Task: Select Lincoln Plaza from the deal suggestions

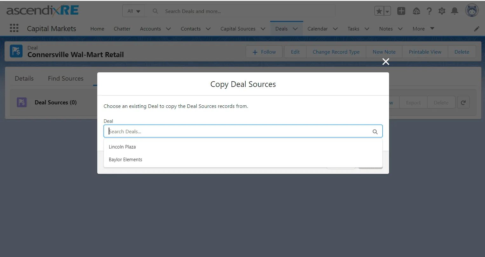Action: point(243,147)
